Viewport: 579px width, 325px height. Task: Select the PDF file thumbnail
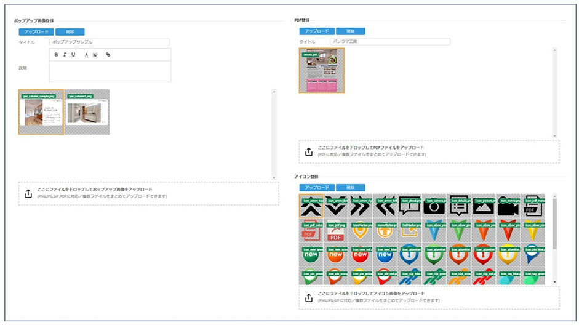pos(321,71)
